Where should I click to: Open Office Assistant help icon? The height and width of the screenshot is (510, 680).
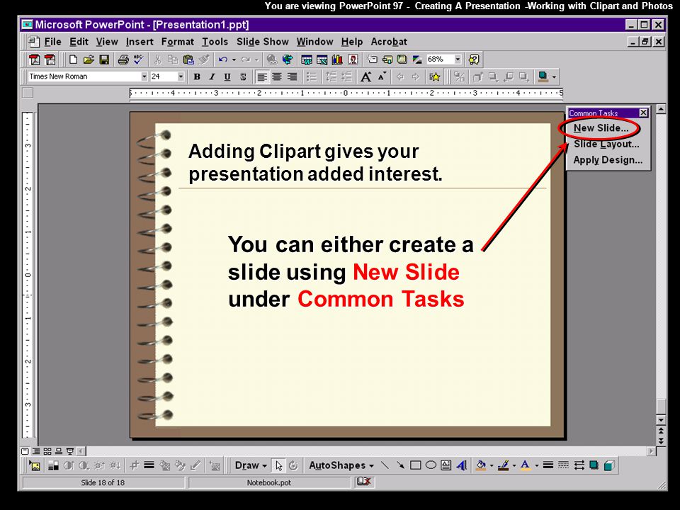pyautogui.click(x=474, y=59)
